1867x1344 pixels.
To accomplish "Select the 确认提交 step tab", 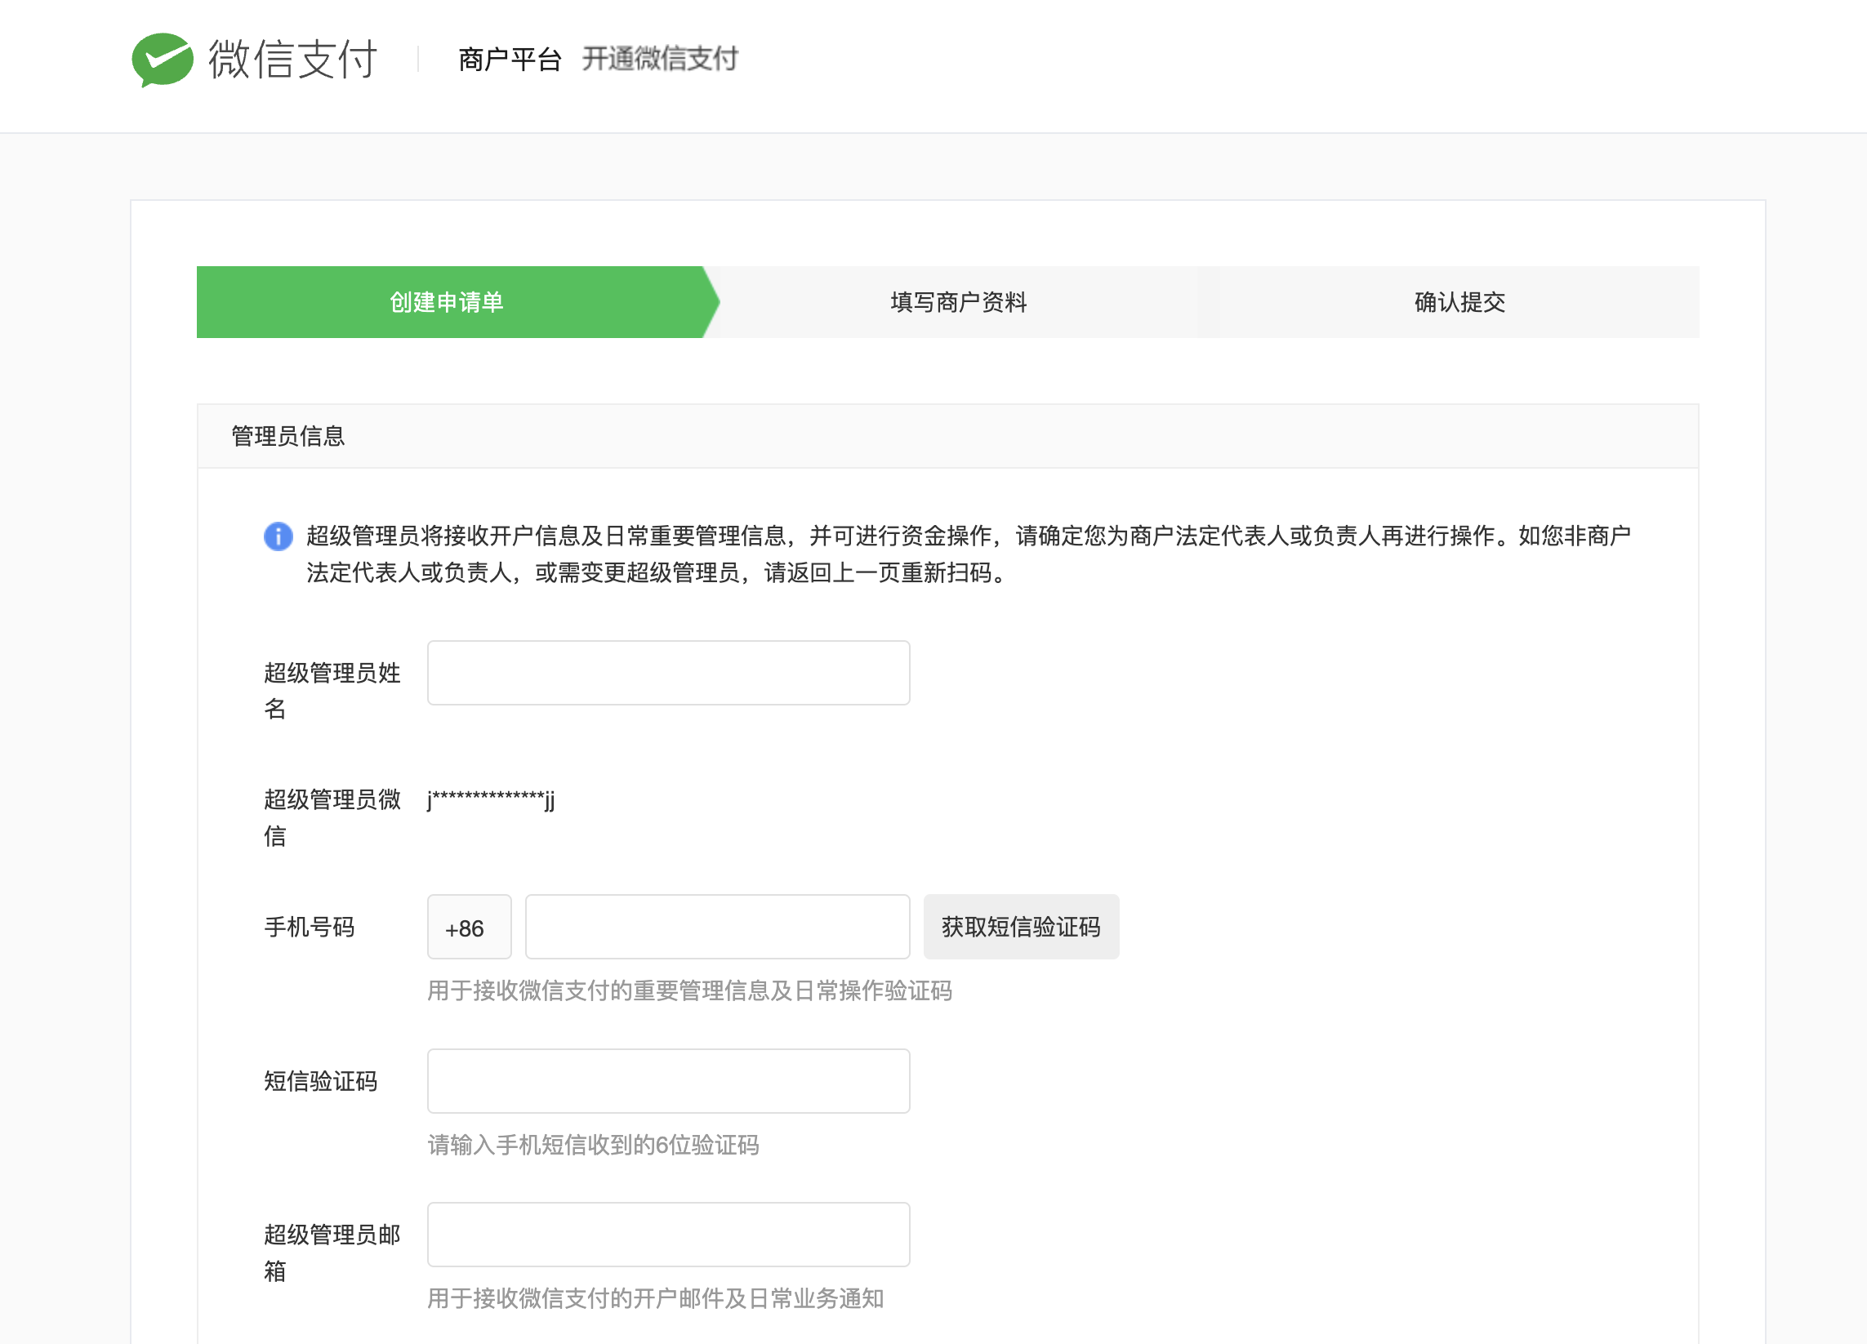I will (x=1459, y=302).
